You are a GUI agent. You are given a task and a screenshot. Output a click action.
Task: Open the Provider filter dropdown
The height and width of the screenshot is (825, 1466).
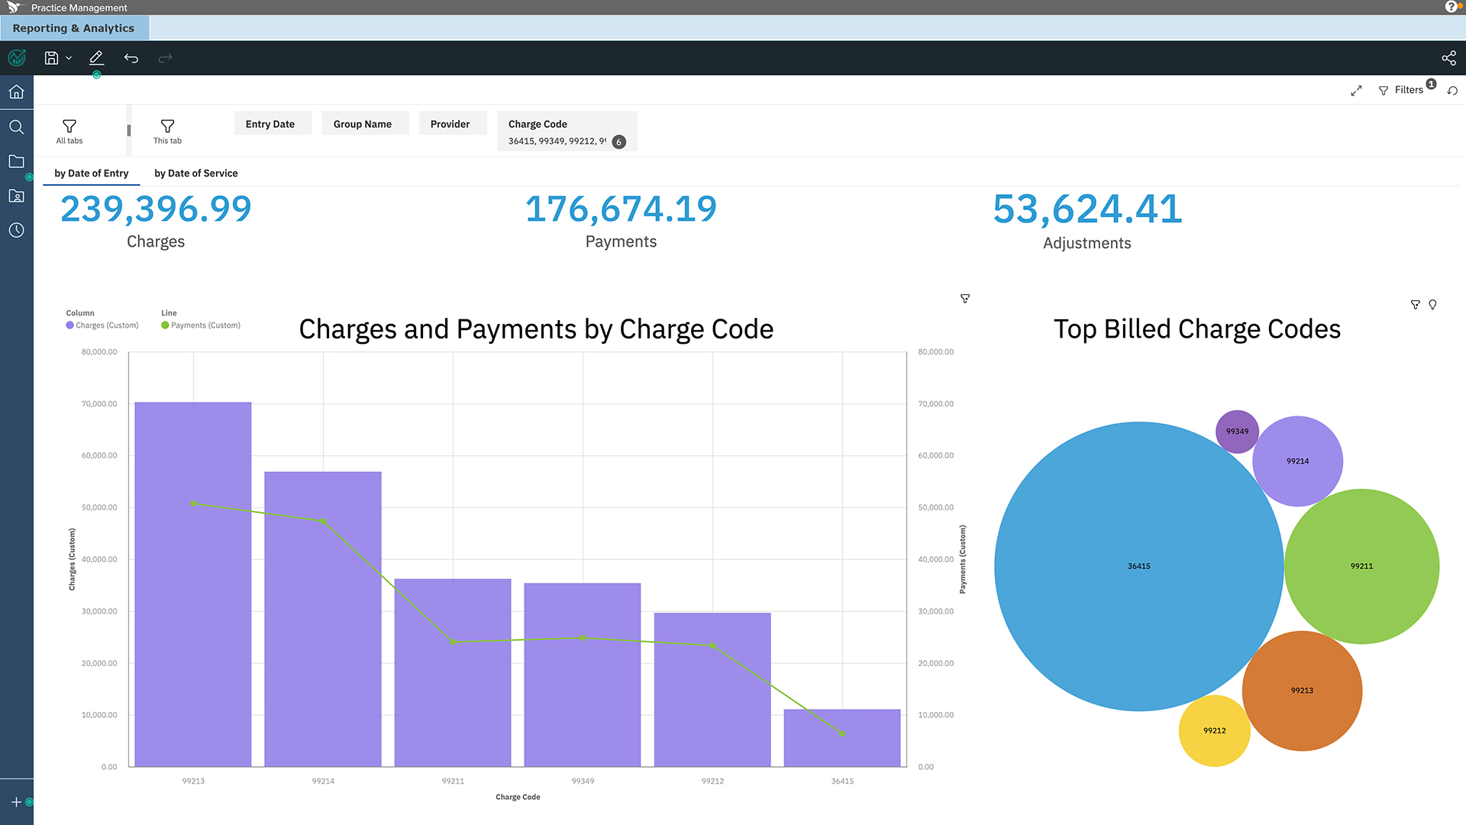click(x=449, y=123)
